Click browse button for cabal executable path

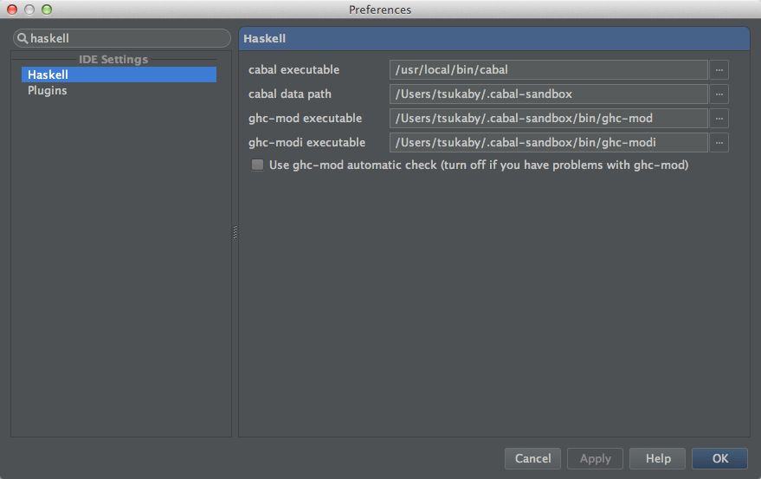tap(719, 69)
